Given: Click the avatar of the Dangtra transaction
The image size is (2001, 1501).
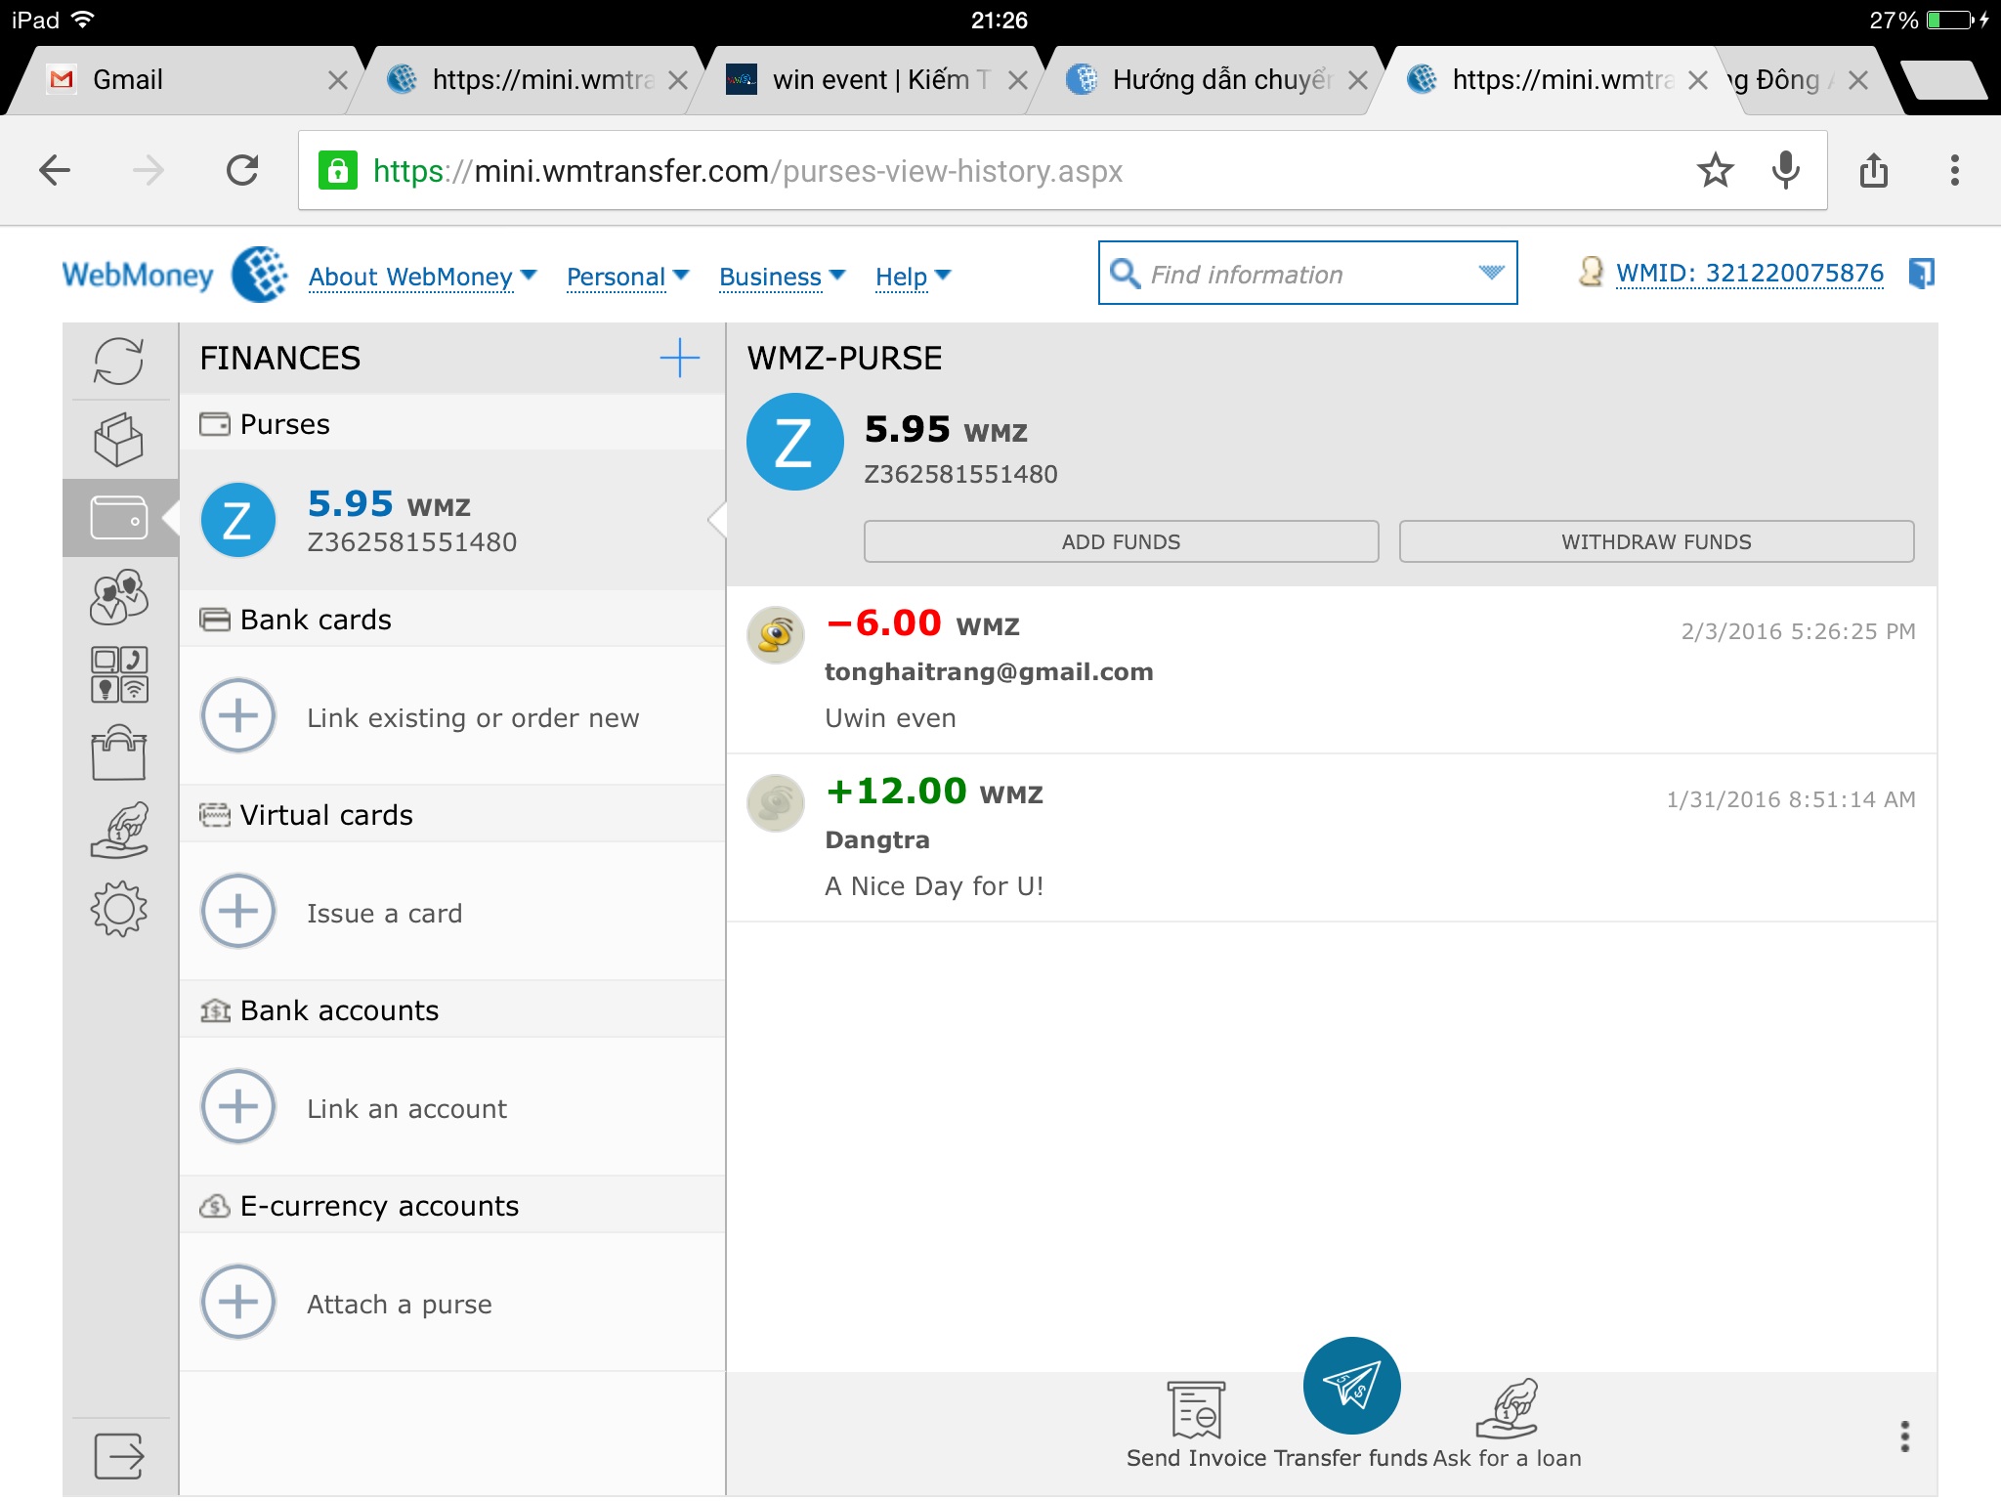Looking at the screenshot, I should coord(776,803).
